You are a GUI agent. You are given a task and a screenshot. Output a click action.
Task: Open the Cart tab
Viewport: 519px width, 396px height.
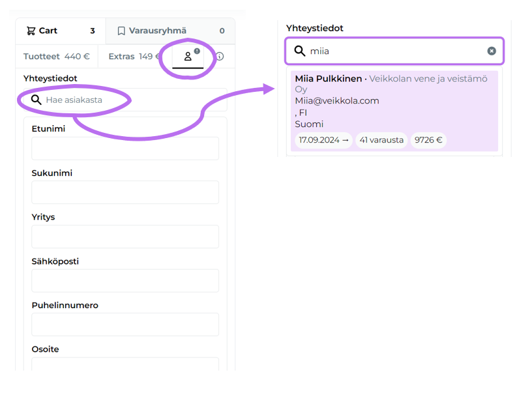pos(61,31)
